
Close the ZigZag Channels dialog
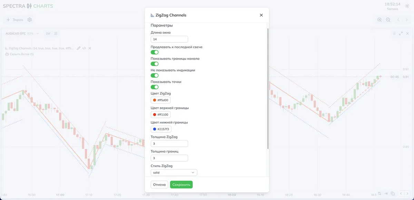[x=261, y=15]
